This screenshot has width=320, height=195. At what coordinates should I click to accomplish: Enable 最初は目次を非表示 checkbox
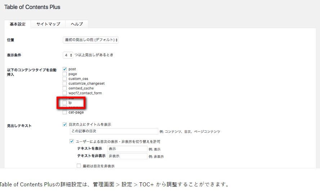tap(79, 166)
